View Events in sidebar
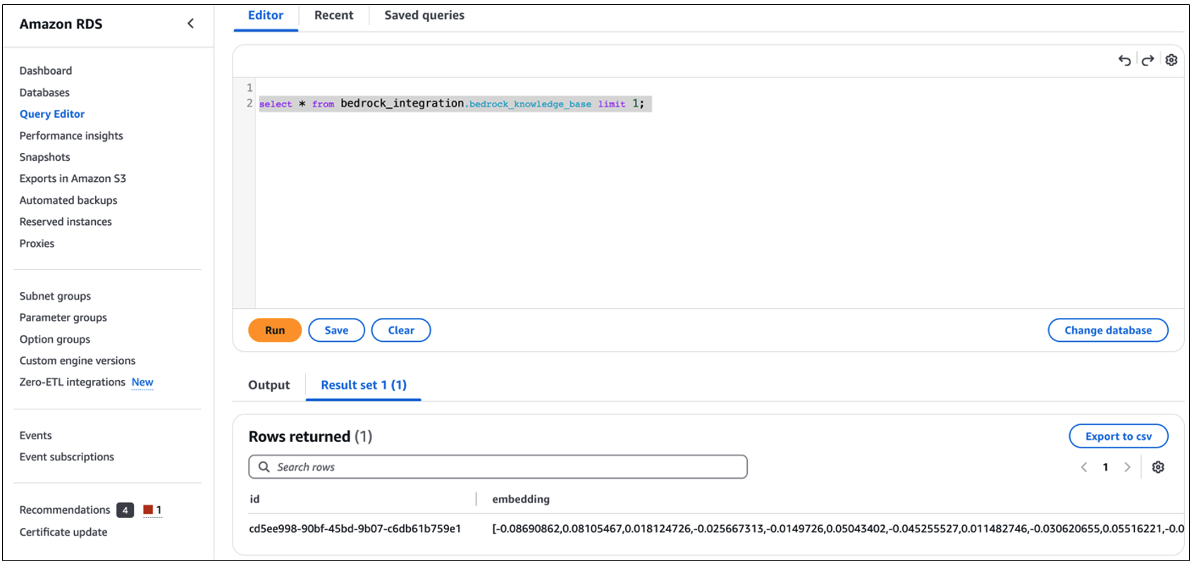Viewport: 1194px width, 566px height. 36,436
